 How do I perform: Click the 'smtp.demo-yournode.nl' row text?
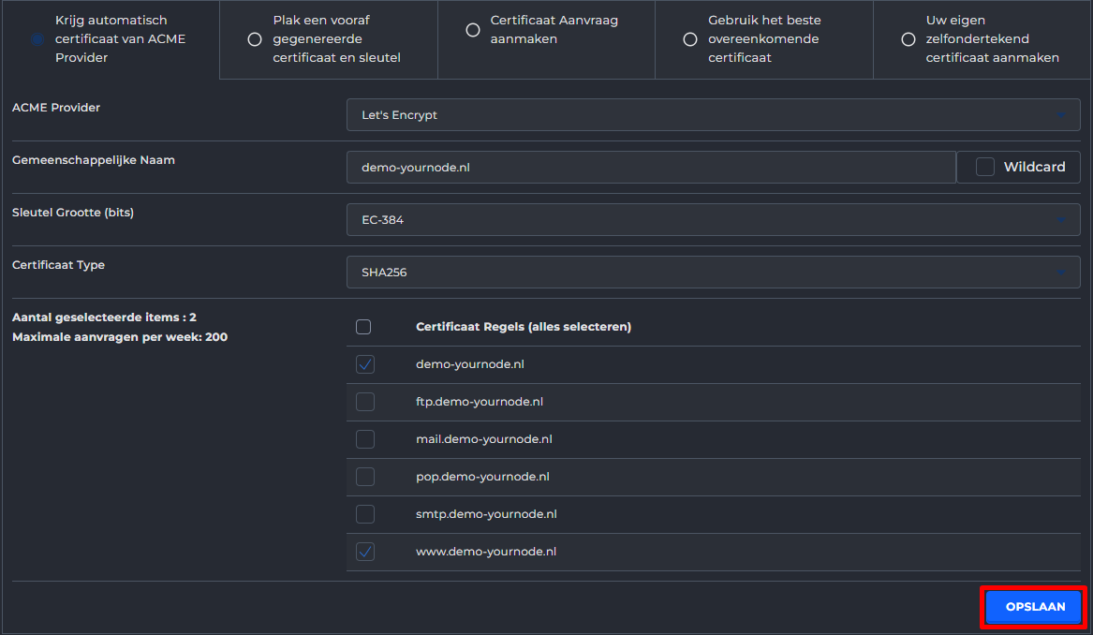click(x=486, y=514)
